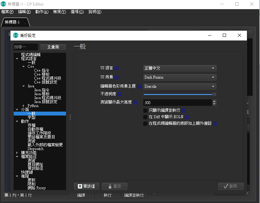Click the CP Editor logo in title bar

click(4, 4)
